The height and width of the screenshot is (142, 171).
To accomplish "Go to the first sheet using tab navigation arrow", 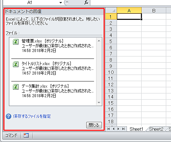I will [108, 129].
